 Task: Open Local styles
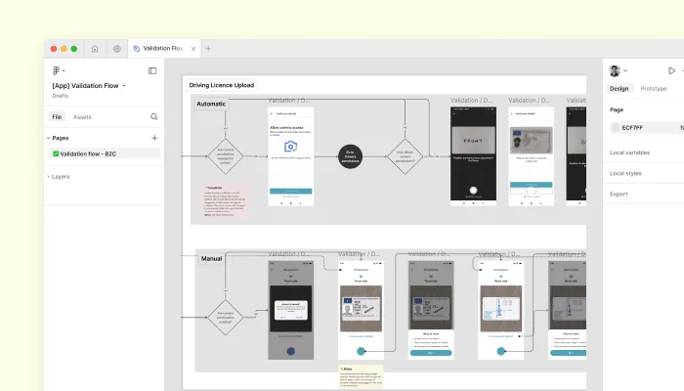pos(625,173)
